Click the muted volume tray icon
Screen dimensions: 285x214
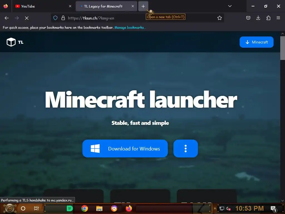pos(228,208)
